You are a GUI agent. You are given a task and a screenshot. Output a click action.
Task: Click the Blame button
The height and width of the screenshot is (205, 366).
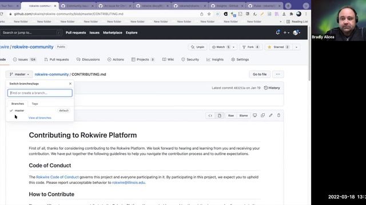click(244, 116)
